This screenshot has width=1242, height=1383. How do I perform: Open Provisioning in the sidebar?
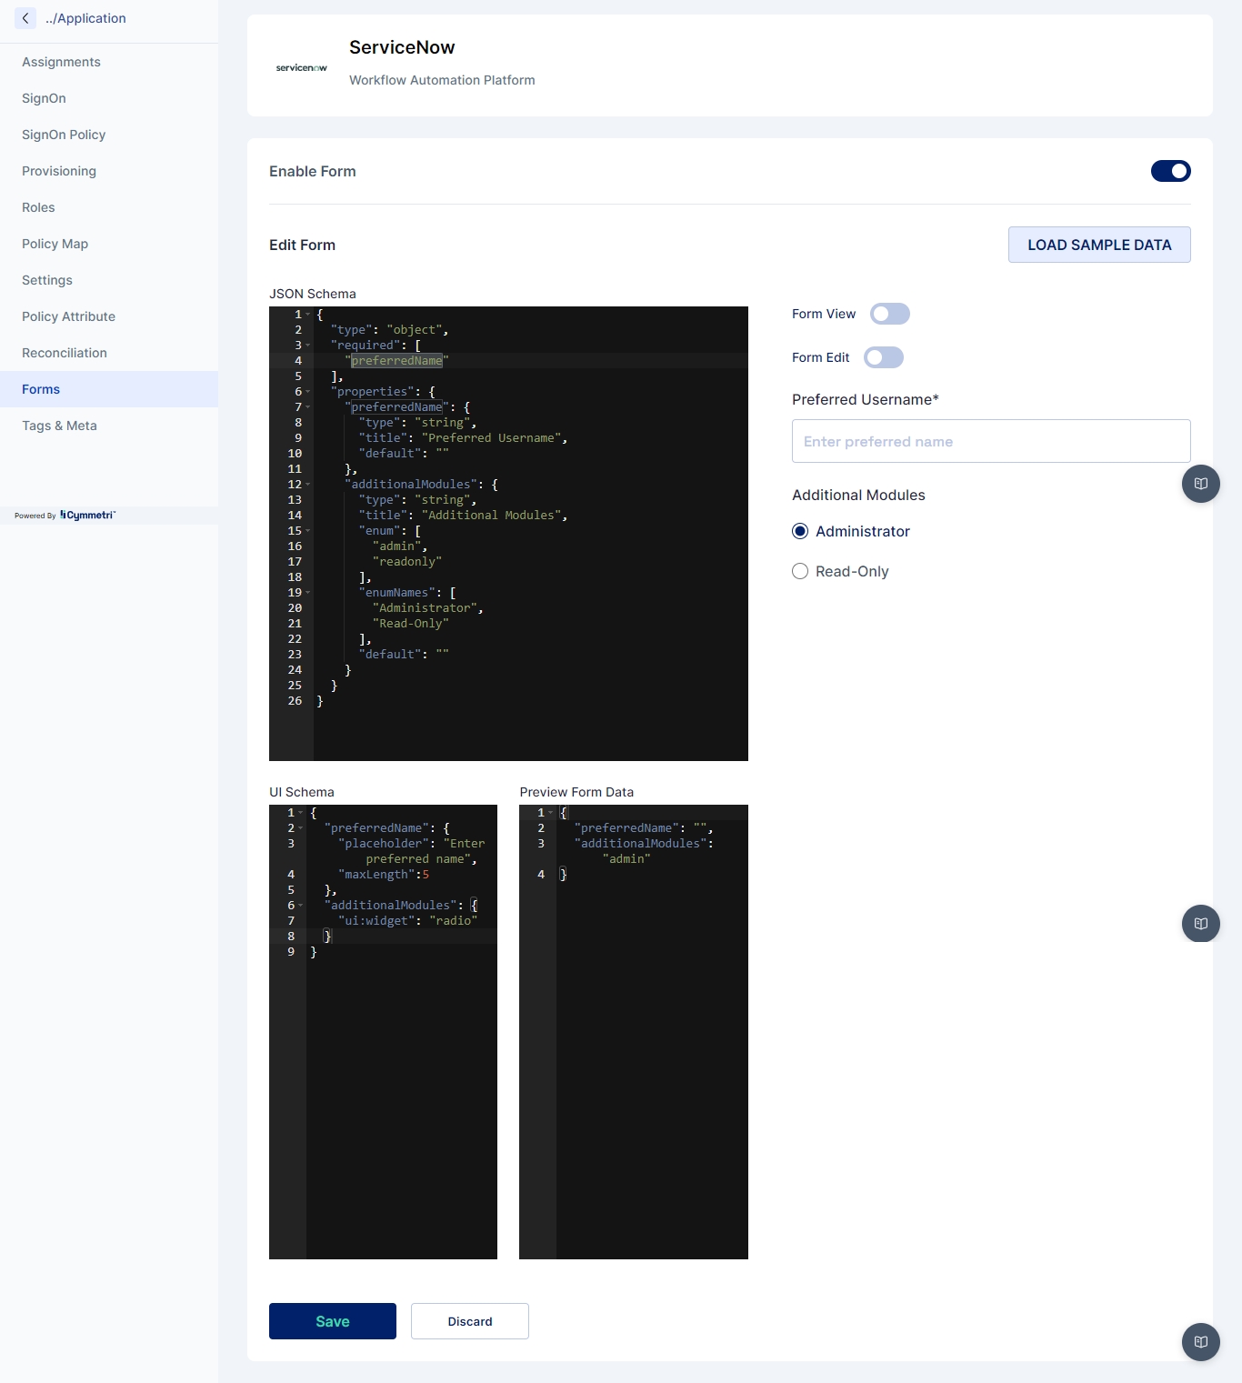point(109,171)
